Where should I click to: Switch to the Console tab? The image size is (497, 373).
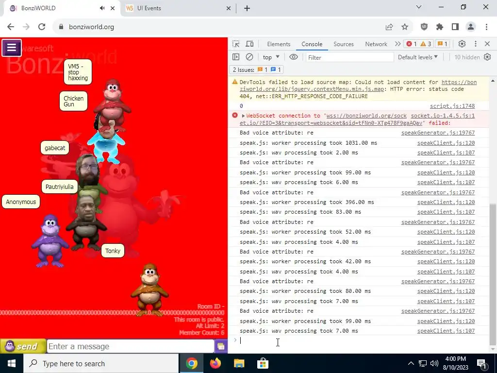312,44
